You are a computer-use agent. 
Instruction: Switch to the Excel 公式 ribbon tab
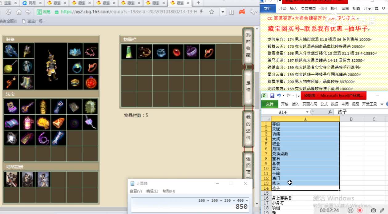pyautogui.click(x=324, y=104)
